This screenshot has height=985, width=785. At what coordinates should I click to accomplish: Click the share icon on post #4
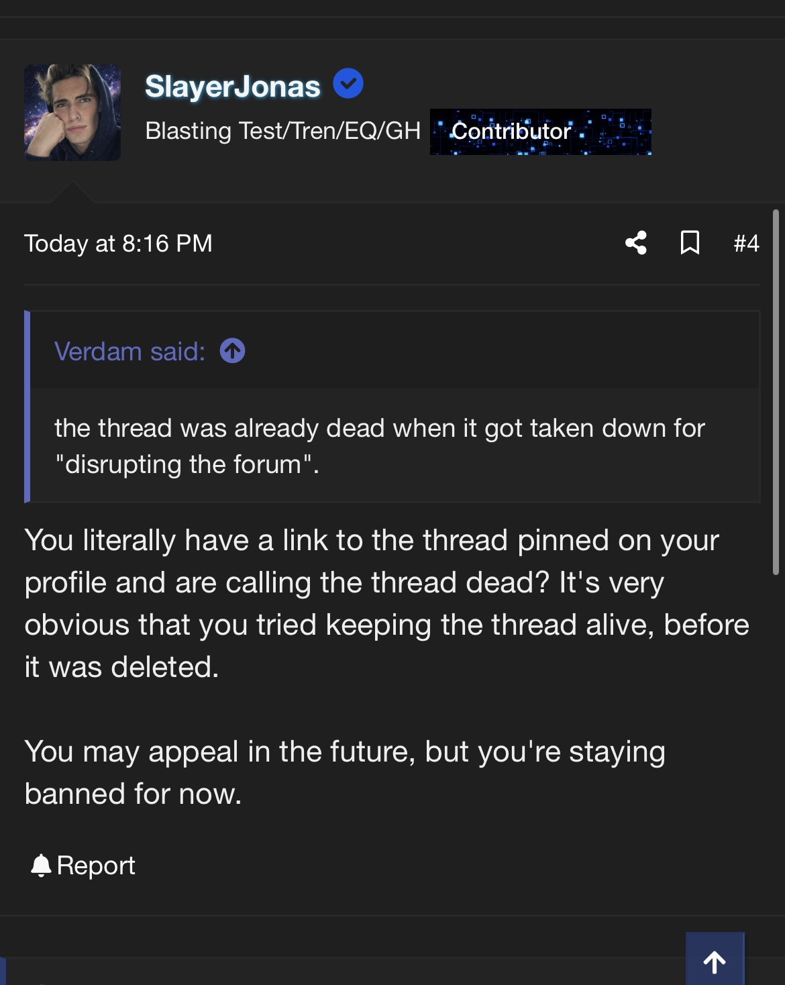click(635, 243)
